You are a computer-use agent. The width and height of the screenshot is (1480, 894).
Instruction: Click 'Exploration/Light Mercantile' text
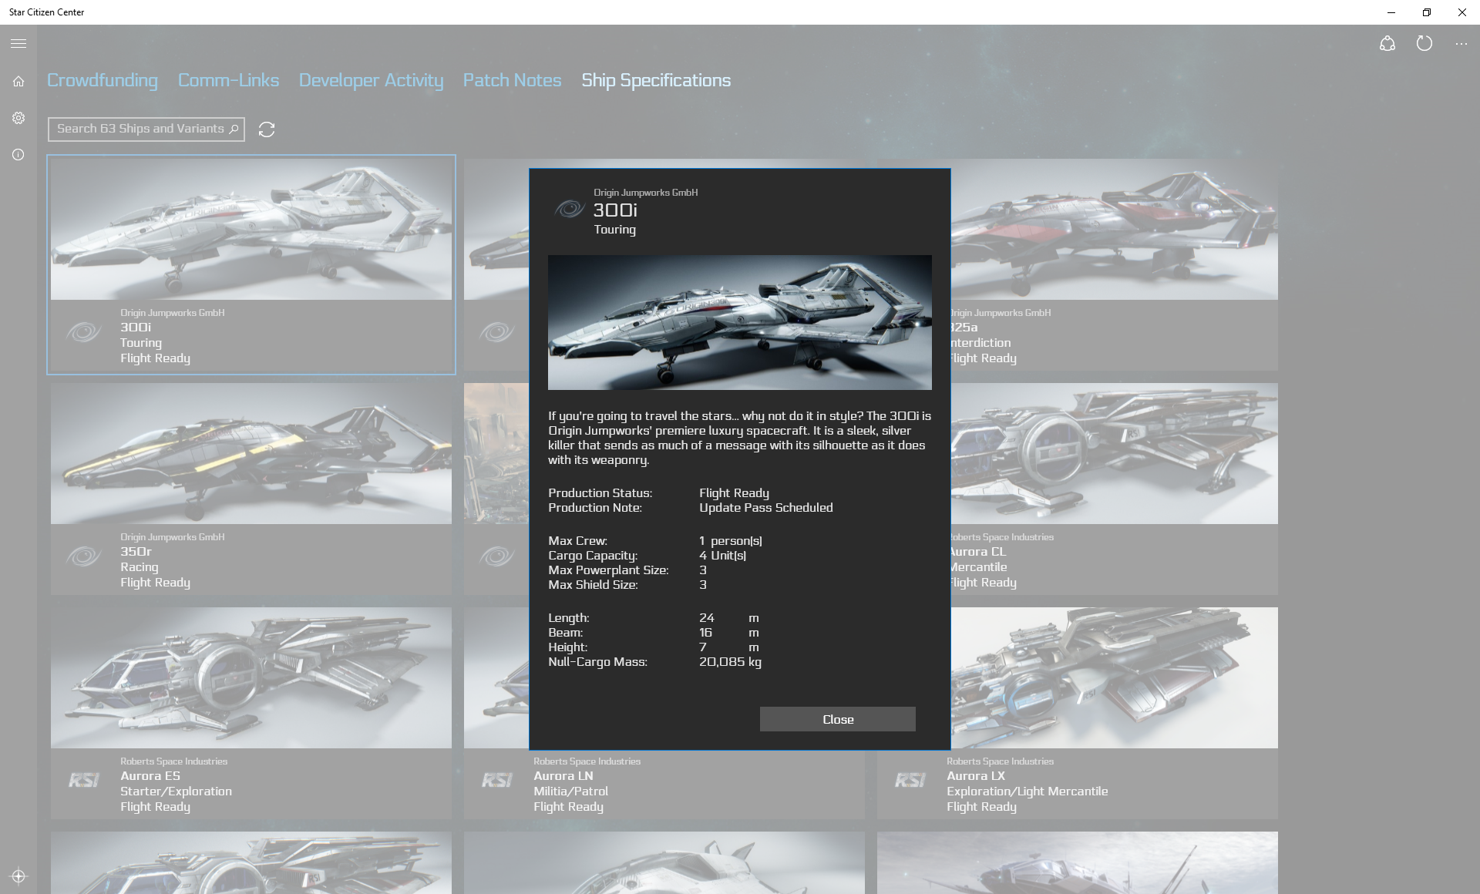1028,791
